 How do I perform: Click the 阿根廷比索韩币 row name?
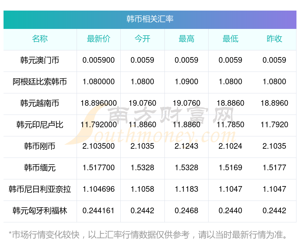pyautogui.click(x=40, y=82)
